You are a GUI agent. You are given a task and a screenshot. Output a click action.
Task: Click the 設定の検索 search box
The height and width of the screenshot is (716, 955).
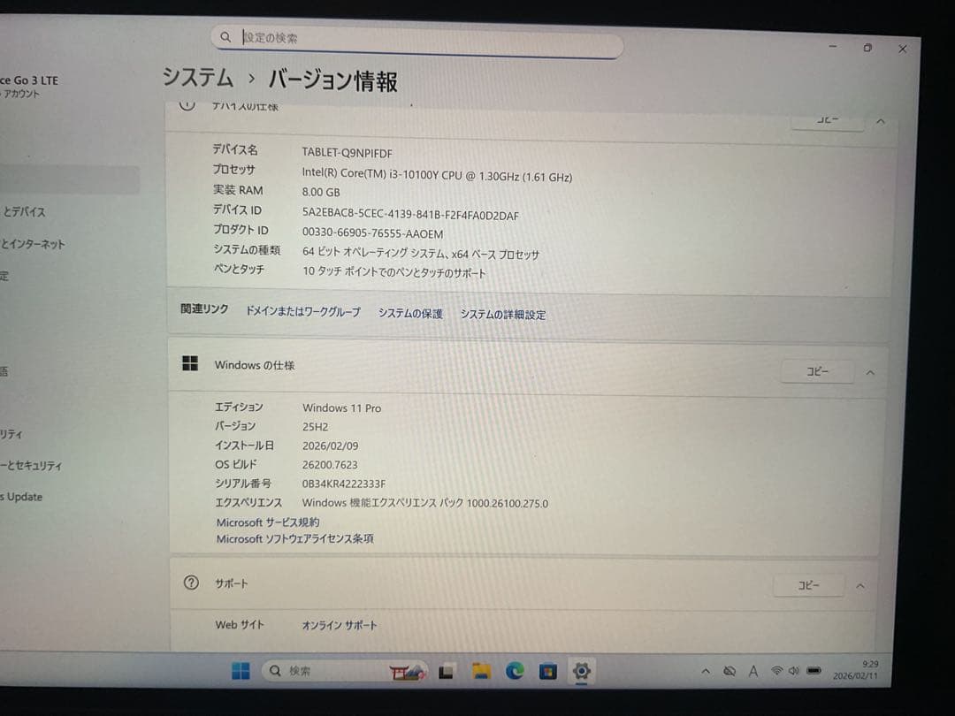click(x=416, y=37)
